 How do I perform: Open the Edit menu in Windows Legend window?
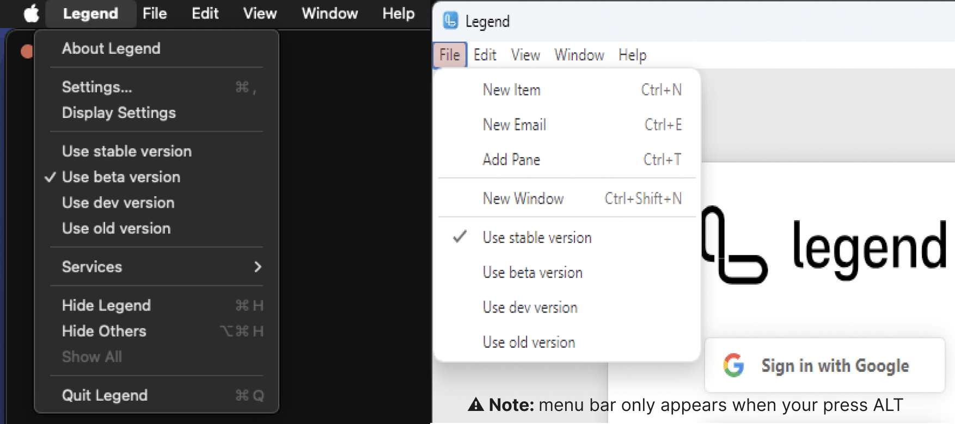point(485,55)
